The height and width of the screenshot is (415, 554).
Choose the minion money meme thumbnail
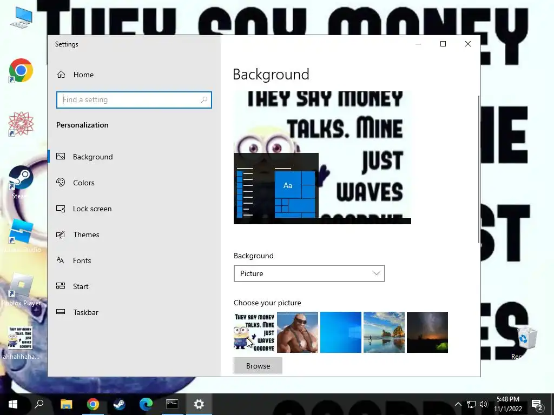(254, 332)
